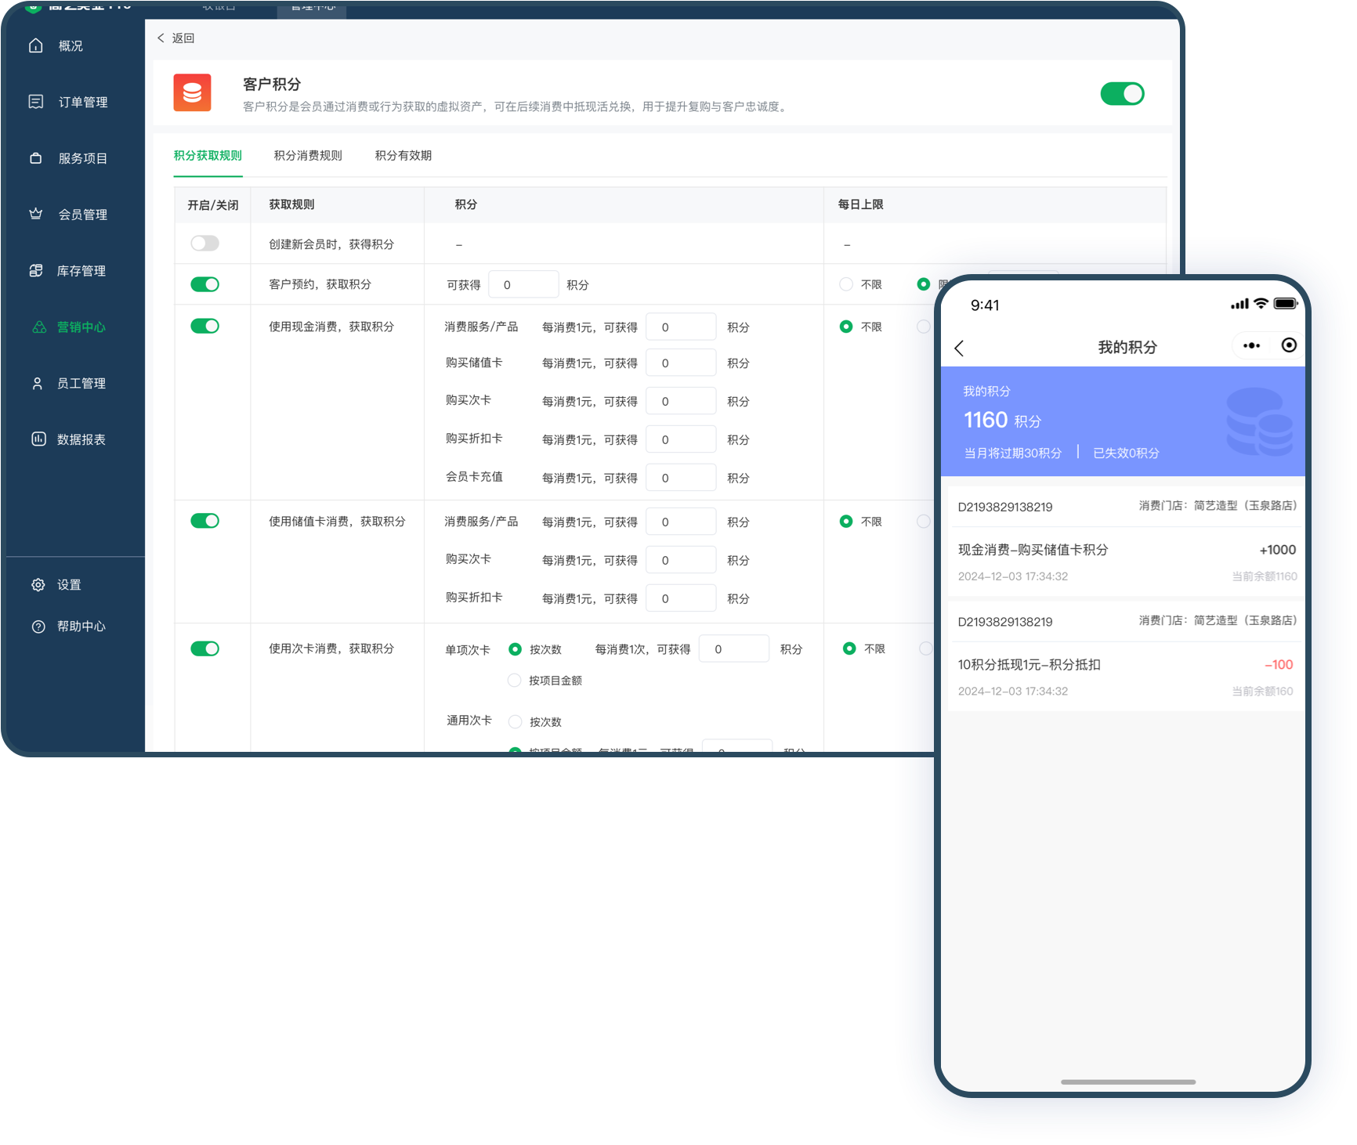This screenshot has height=1145, width=1357.
Task: Click 营销中心 marketing icon in sidebar
Action: click(38, 327)
